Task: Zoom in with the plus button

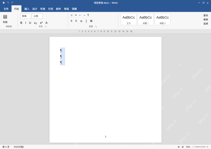Action: 207,147
